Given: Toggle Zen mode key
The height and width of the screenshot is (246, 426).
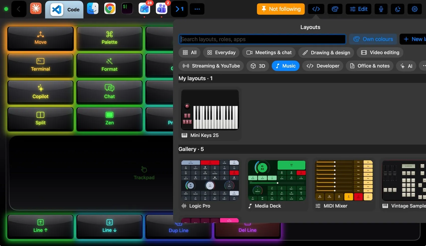Looking at the screenshot, I should coord(110,119).
